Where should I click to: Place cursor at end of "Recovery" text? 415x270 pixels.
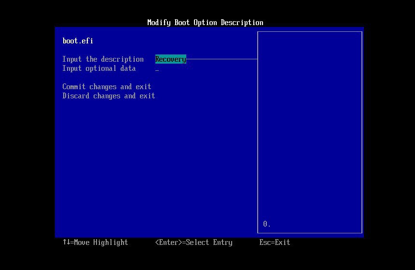point(185,59)
